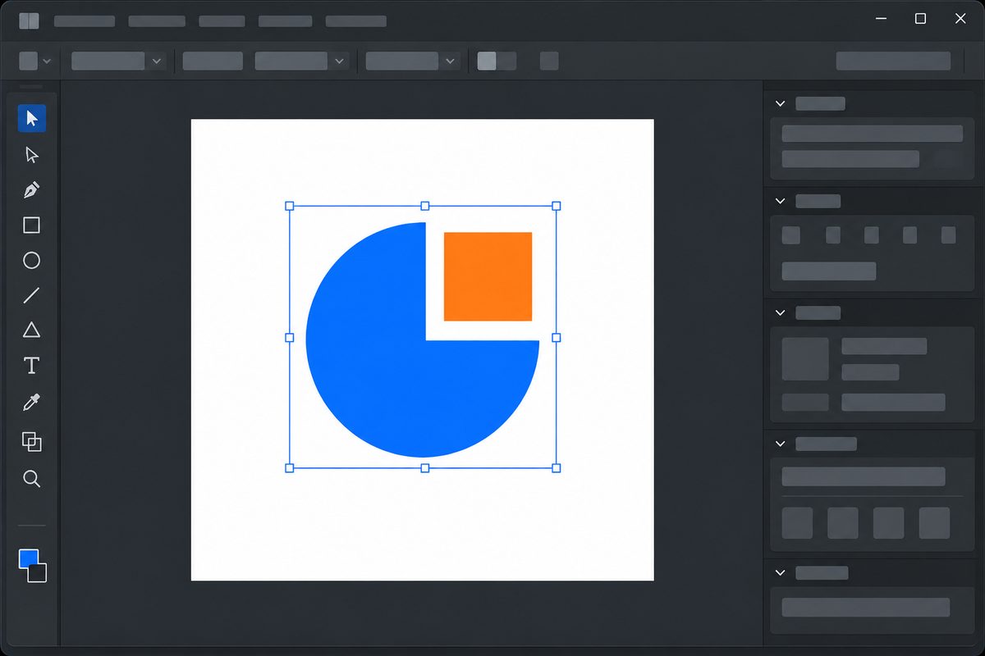The height and width of the screenshot is (656, 985).
Task: Activate the Text tool
Action: [31, 366]
